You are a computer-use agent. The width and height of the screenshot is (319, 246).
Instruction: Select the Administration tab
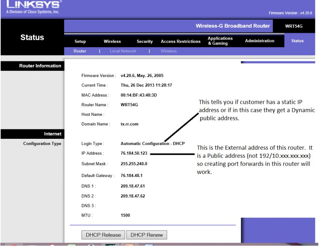point(260,41)
